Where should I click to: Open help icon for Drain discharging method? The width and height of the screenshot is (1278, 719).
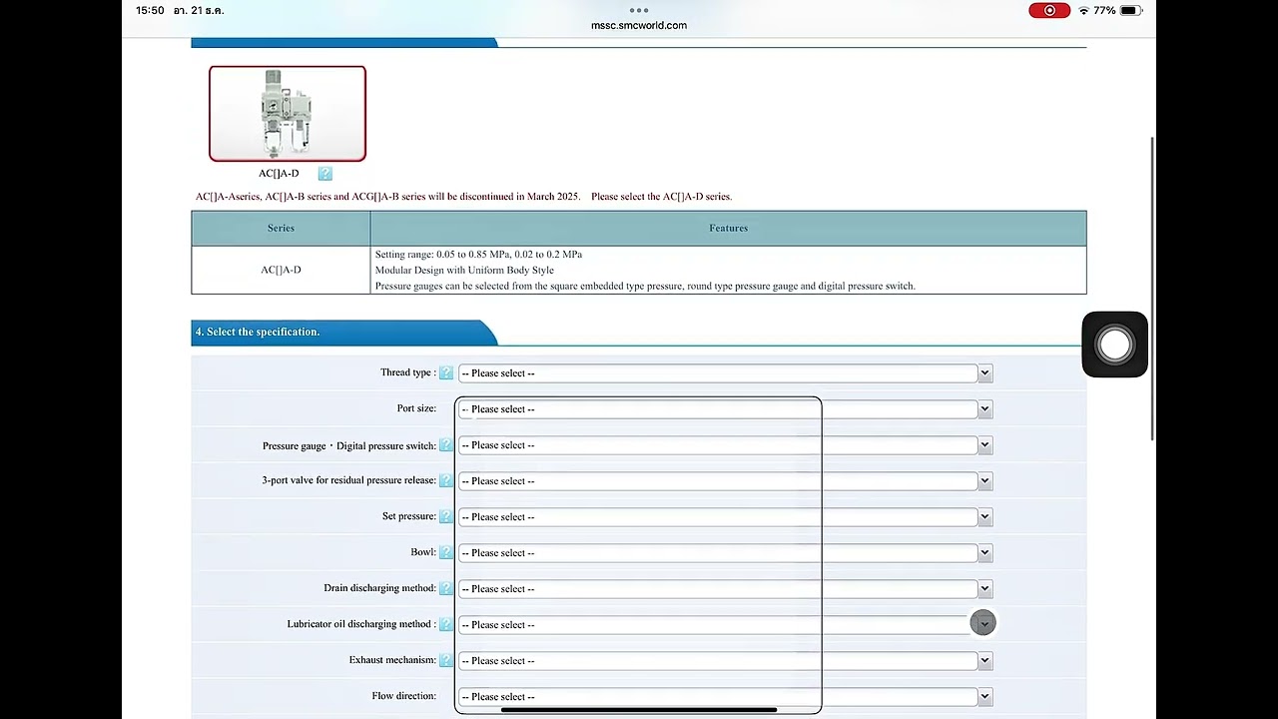pyautogui.click(x=446, y=588)
